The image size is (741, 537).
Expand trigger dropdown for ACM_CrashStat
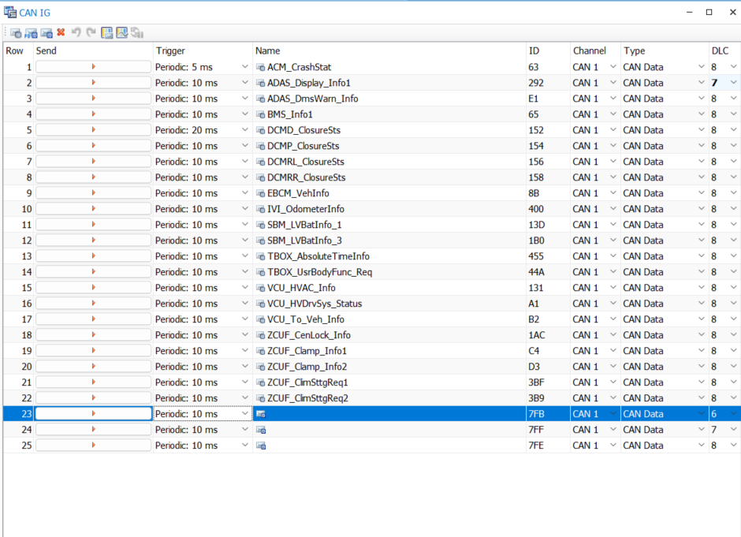click(245, 67)
